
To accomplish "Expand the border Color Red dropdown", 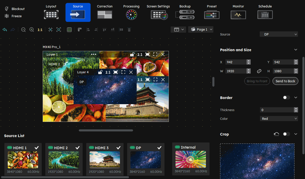I will [279, 119].
